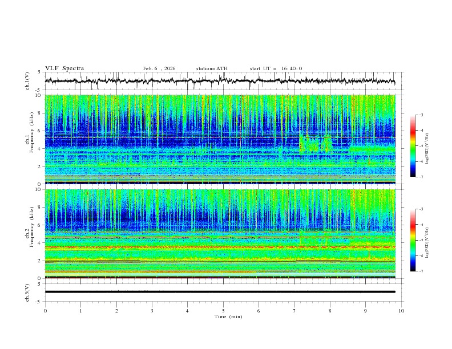The width and height of the screenshot is (452, 349).
Task: Click the ch.1 frequency tick '8'
Action: [x=39, y=113]
